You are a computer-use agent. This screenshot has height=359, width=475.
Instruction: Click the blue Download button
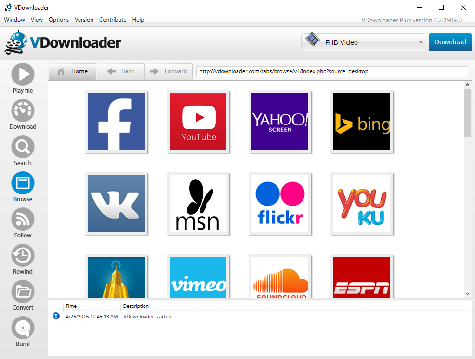[450, 42]
